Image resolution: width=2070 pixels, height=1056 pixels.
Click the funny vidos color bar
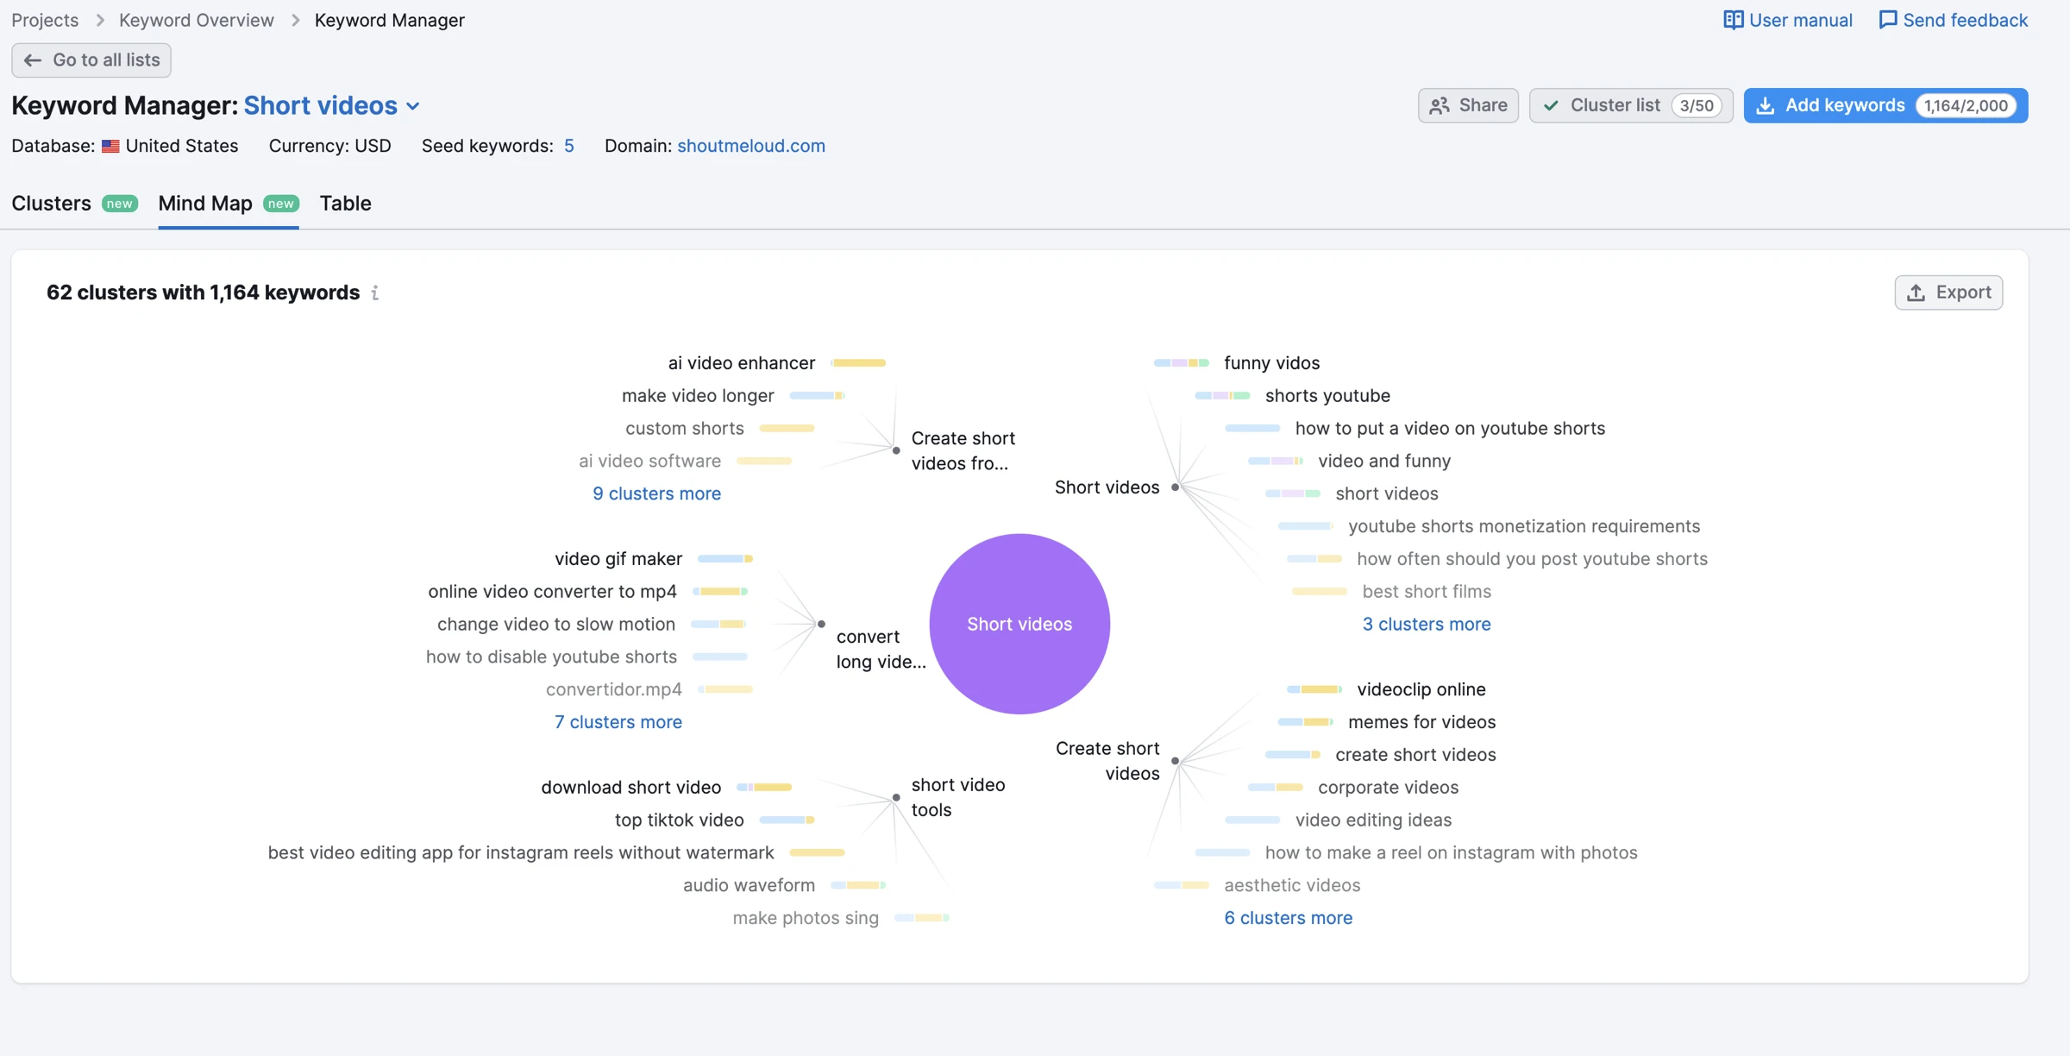[1182, 363]
